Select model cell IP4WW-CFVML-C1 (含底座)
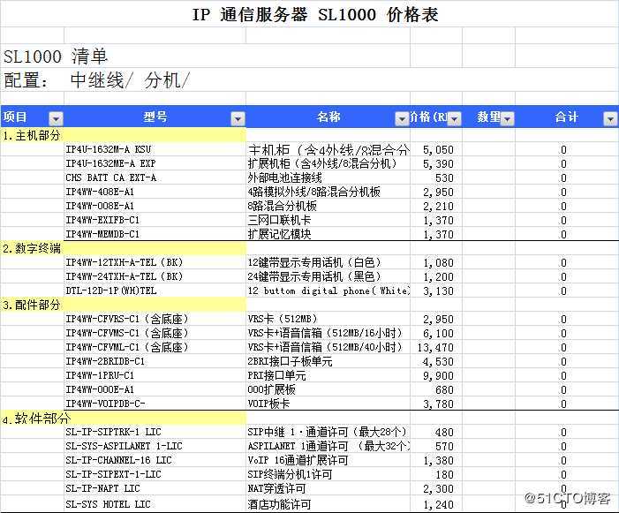 click(x=155, y=347)
